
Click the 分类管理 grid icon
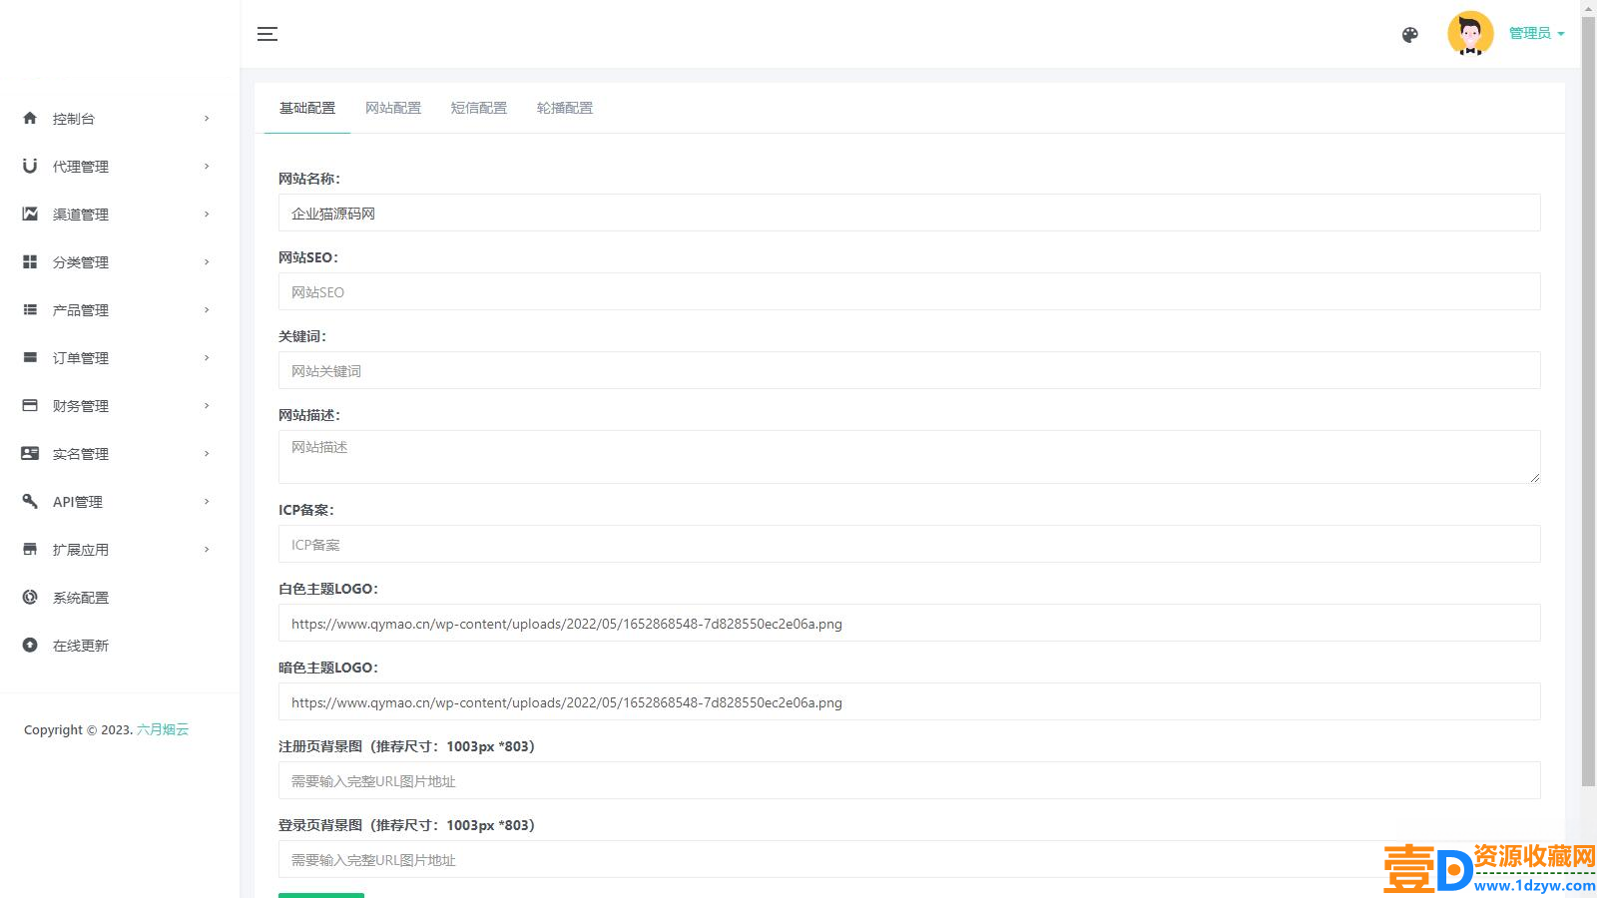click(x=30, y=261)
